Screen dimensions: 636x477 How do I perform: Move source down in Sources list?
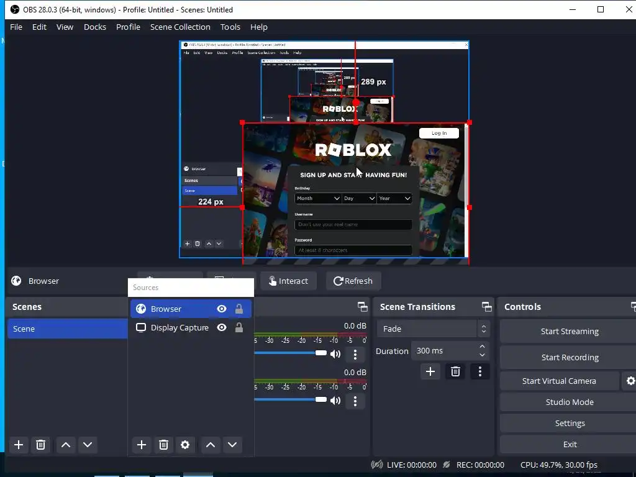point(232,445)
